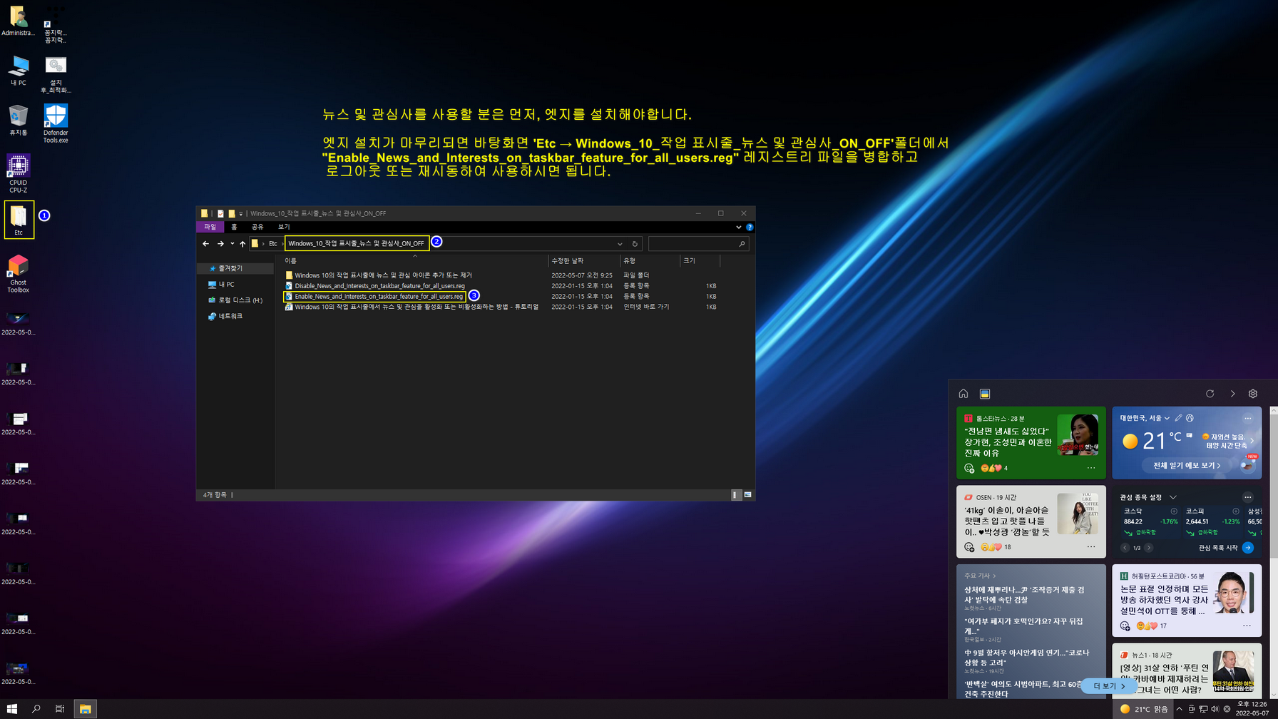Screen dimensions: 1278x719
Task: Select the Etc desktop folder icon
Action: [19, 220]
